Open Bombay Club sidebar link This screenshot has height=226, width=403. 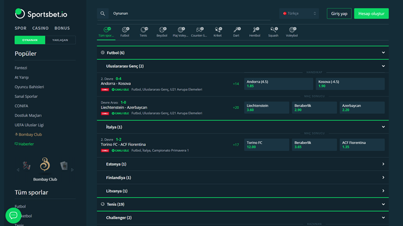coord(29,135)
